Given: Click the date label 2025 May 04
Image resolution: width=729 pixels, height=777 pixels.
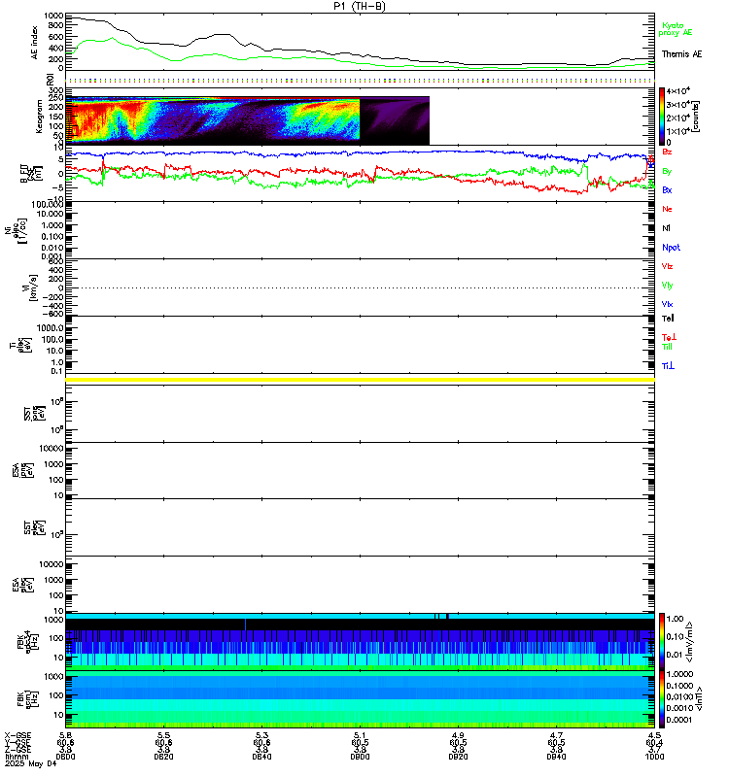Looking at the screenshot, I should point(31,764).
